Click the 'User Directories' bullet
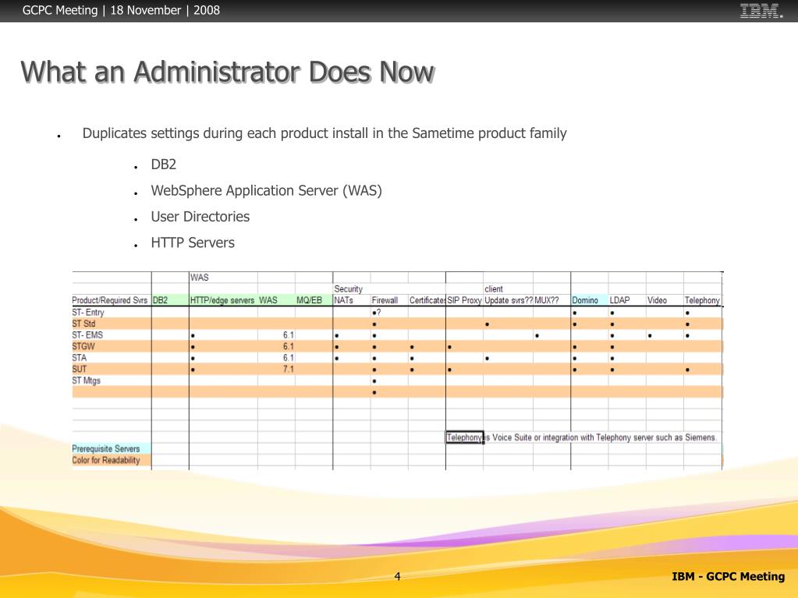The width and height of the screenshot is (798, 598). click(x=200, y=217)
